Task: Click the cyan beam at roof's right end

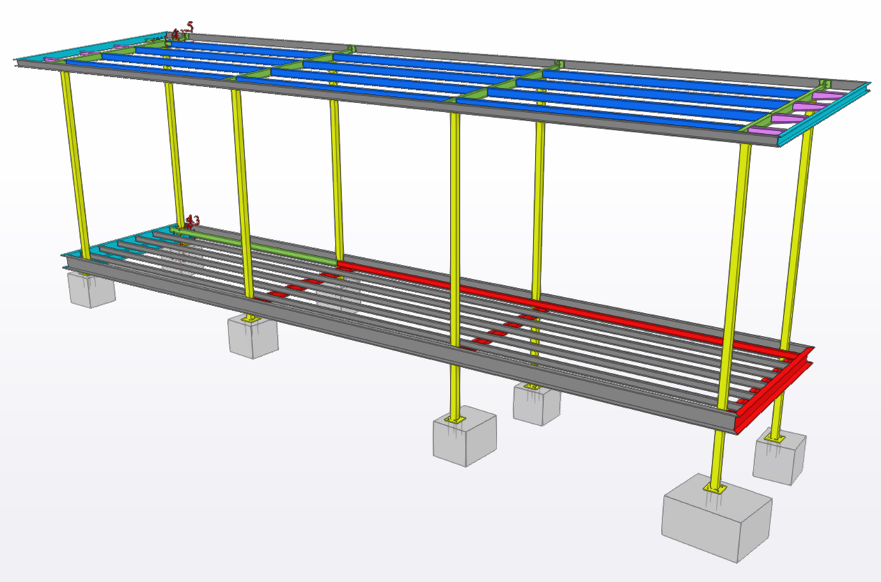Action: point(822,120)
